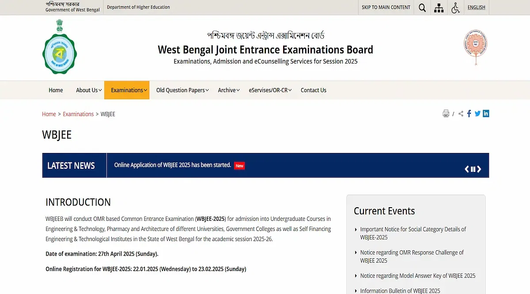Click Online Registration for WBJEE-2025 dates text
Viewport: 530px width, 294px height.
(146, 269)
